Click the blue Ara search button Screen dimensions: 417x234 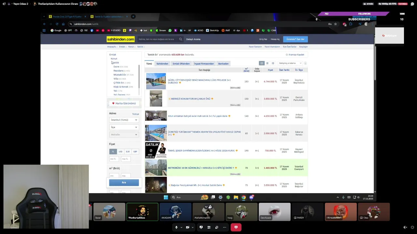point(124,183)
